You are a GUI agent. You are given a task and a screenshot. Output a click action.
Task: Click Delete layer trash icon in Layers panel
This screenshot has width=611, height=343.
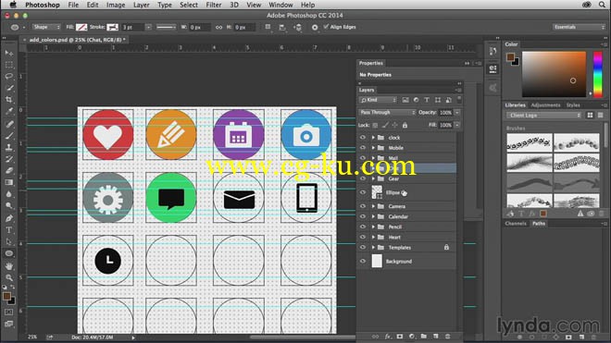(x=448, y=337)
